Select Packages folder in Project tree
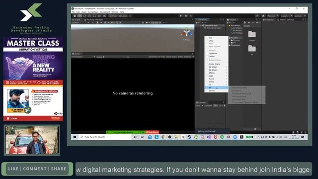 click(x=235, y=45)
